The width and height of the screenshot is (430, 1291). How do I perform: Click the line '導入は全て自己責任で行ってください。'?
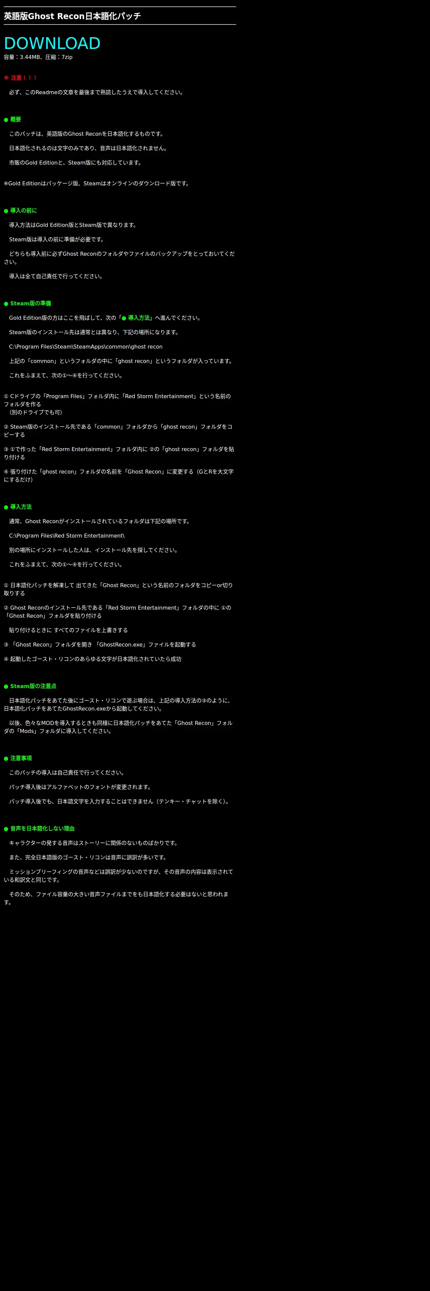[57, 276]
